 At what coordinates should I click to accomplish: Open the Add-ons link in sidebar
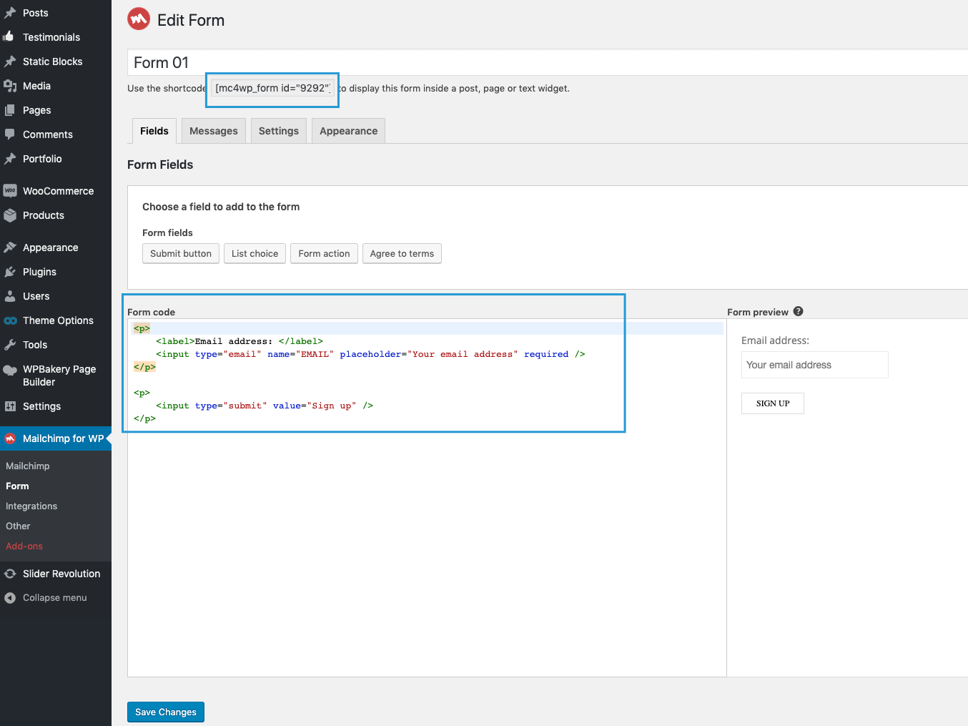tap(24, 546)
